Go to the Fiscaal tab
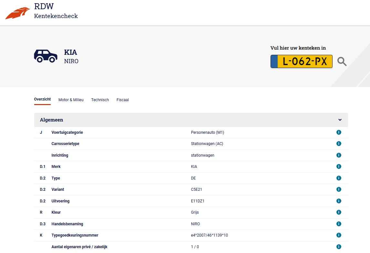The image size is (370, 253). [x=122, y=100]
